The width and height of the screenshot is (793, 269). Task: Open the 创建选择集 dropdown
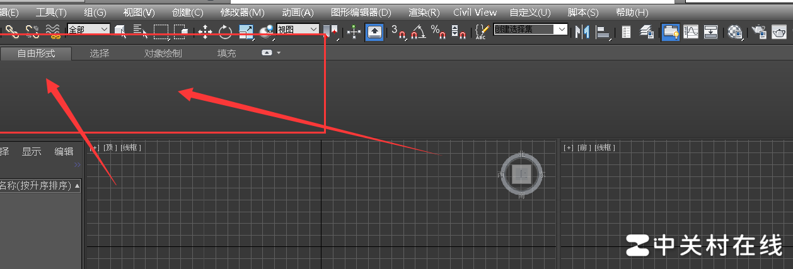point(531,30)
